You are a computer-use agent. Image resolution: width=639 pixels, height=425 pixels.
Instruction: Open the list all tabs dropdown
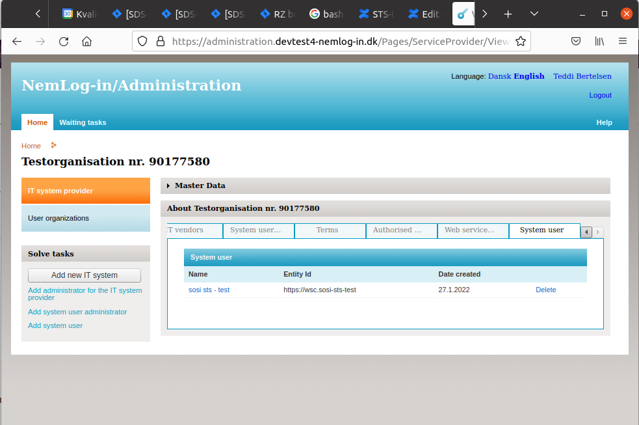click(x=534, y=14)
